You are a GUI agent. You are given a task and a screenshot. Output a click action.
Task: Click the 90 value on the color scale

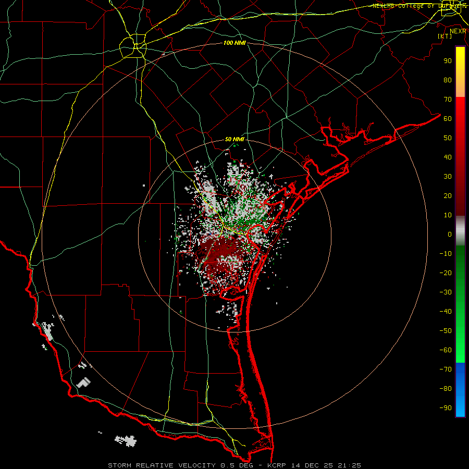coord(448,61)
